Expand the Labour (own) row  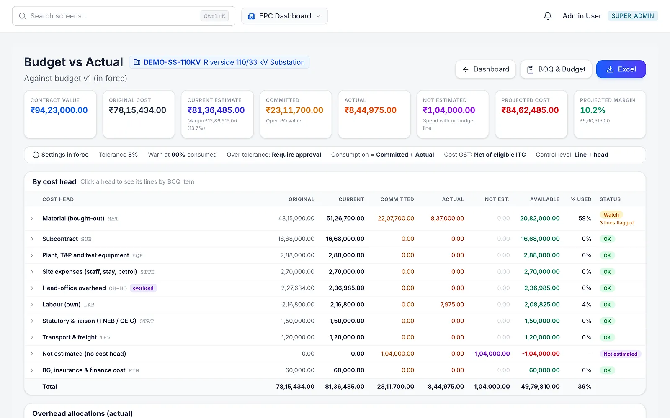[x=32, y=305]
